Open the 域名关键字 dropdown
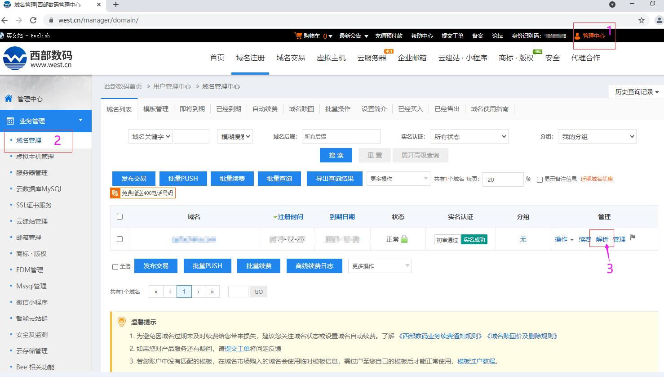 point(150,136)
